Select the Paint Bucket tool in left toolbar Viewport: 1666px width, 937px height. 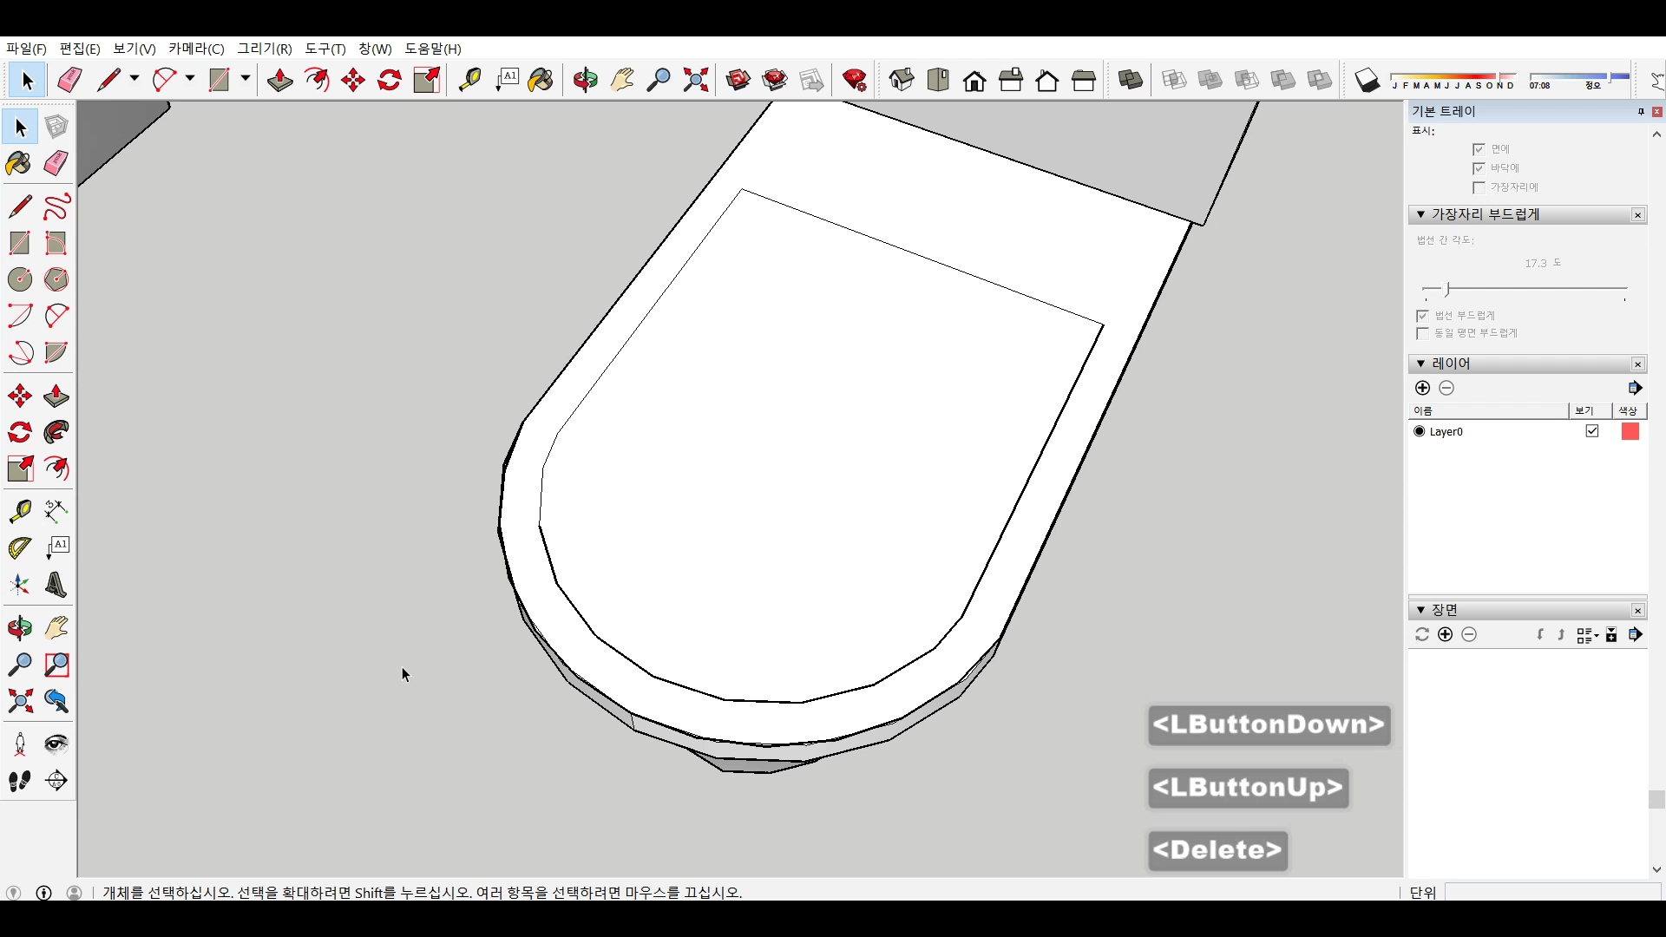[x=19, y=164]
